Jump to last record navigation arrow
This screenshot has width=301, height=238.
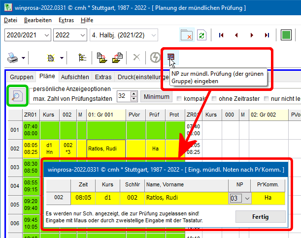pyautogui.click(x=267, y=35)
